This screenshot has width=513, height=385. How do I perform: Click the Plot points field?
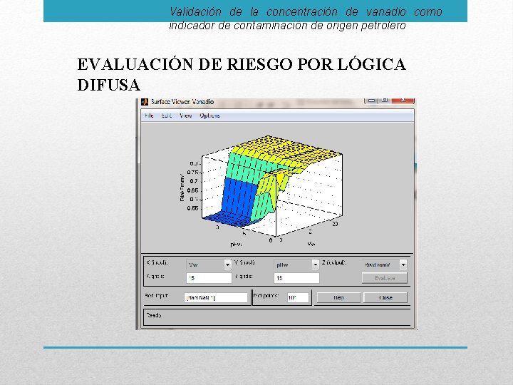pos(298,297)
